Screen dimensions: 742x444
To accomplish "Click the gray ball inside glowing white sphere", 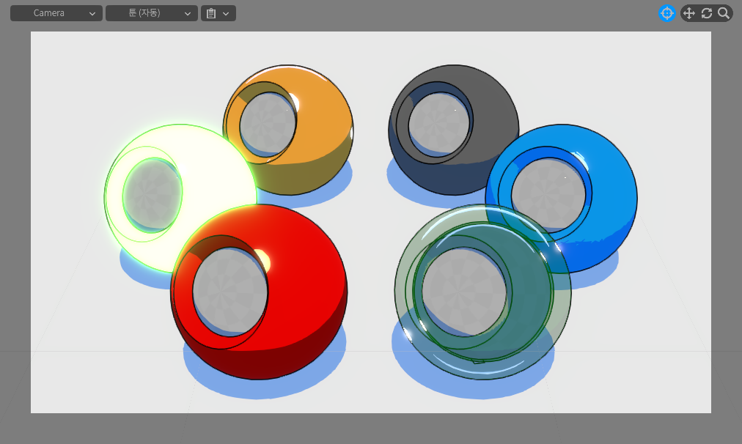I will point(151,195).
